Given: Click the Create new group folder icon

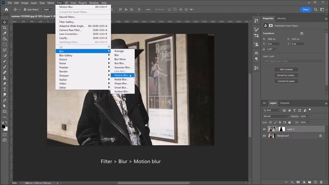Looking at the screenshot, I should (x=309, y=182).
